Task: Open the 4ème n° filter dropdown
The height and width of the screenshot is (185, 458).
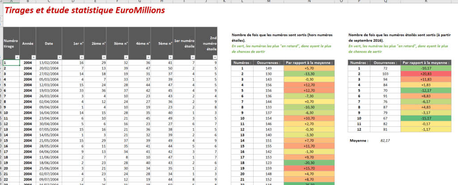Action: [148, 57]
